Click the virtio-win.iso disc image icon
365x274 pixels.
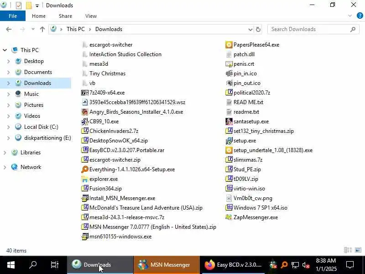(x=229, y=189)
